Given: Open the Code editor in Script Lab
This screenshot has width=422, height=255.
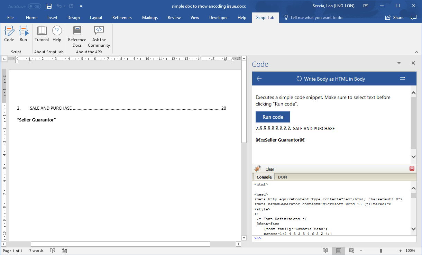Looking at the screenshot, I should click(x=9, y=34).
